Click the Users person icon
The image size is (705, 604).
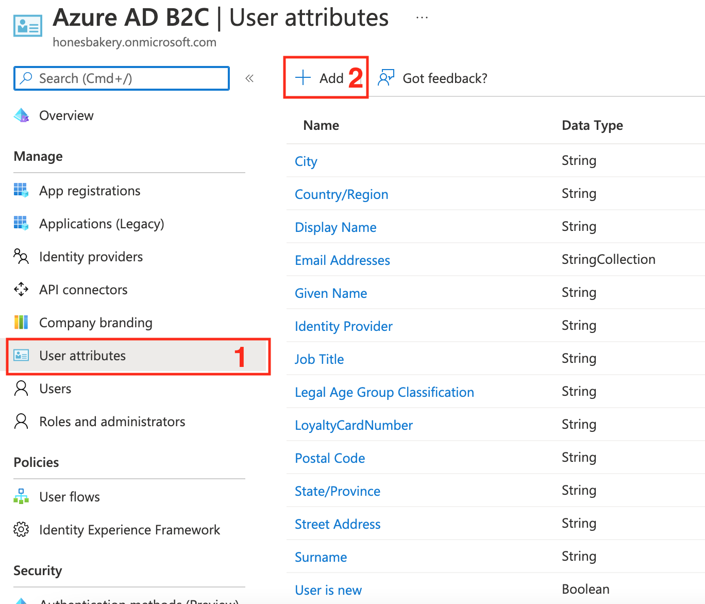pos(21,388)
